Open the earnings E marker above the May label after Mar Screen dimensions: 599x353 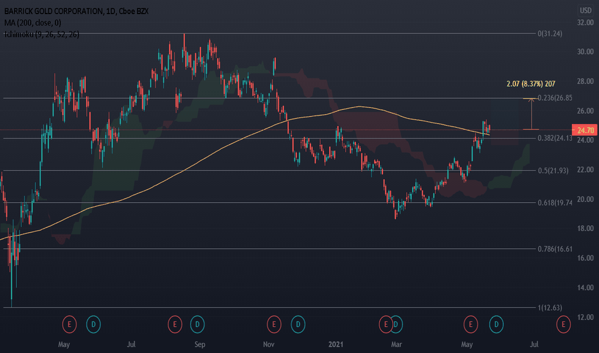point(470,325)
